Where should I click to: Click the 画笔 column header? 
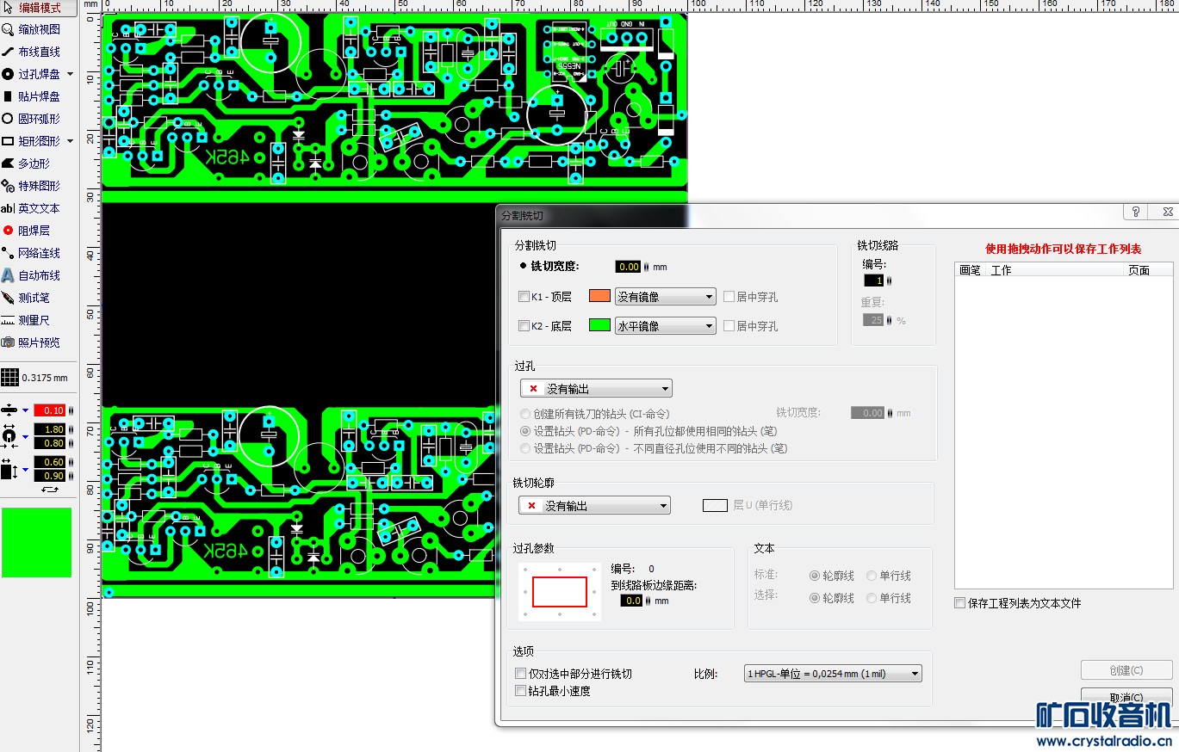[970, 270]
